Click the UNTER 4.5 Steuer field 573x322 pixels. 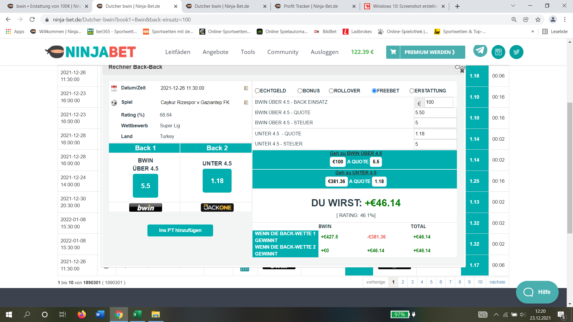435,144
